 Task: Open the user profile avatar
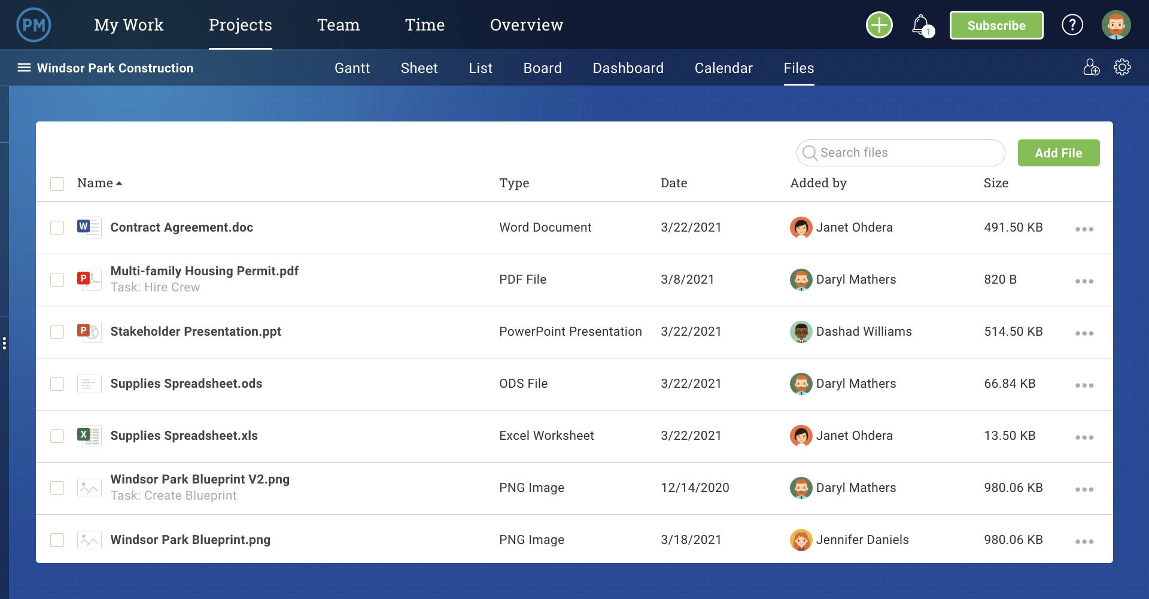(x=1116, y=25)
